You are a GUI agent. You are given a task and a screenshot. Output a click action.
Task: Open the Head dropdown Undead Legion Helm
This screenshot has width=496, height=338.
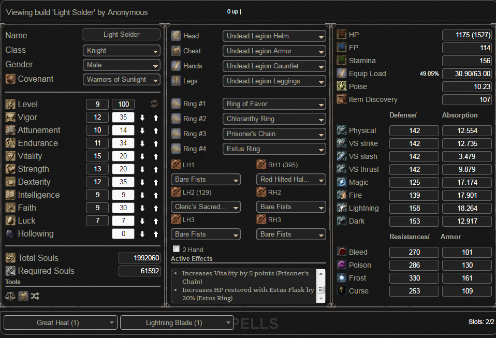coord(274,36)
